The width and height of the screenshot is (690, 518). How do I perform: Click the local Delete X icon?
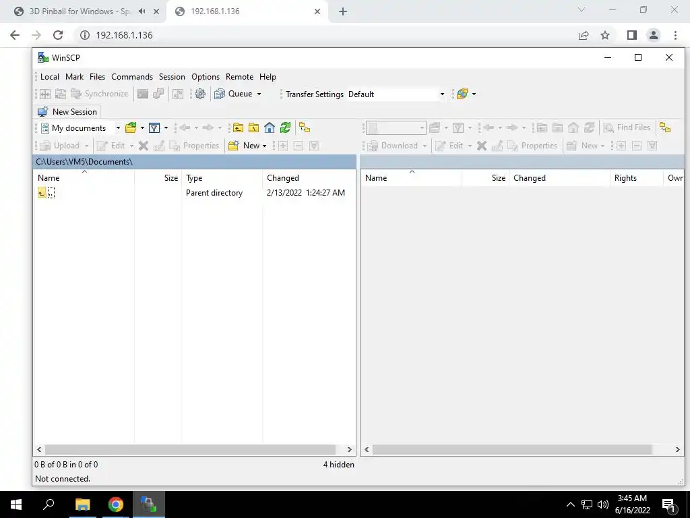point(144,146)
